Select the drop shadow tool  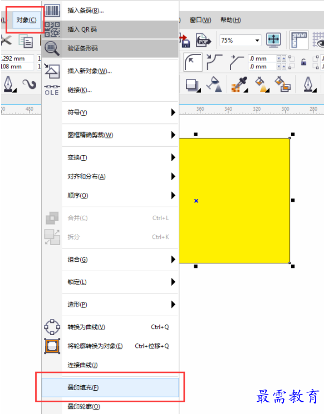[193, 85]
